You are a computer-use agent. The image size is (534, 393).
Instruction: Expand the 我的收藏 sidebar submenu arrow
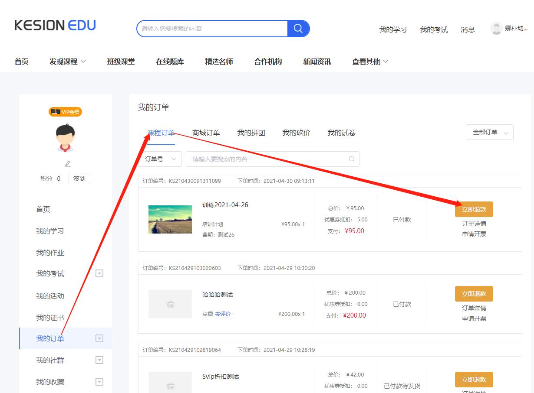99,382
